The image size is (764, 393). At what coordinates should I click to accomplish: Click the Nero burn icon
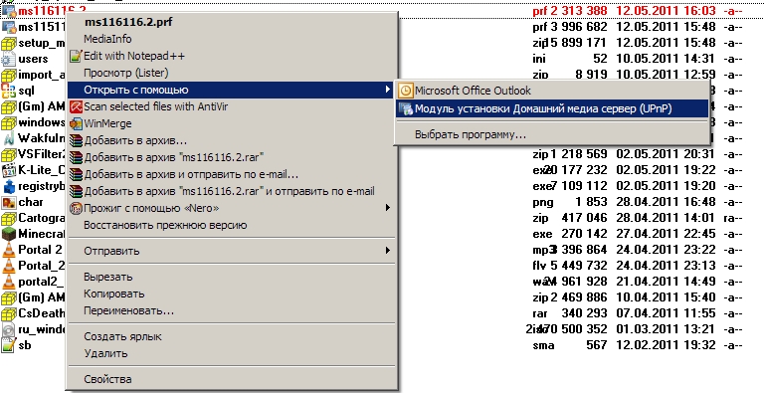tap(76, 209)
